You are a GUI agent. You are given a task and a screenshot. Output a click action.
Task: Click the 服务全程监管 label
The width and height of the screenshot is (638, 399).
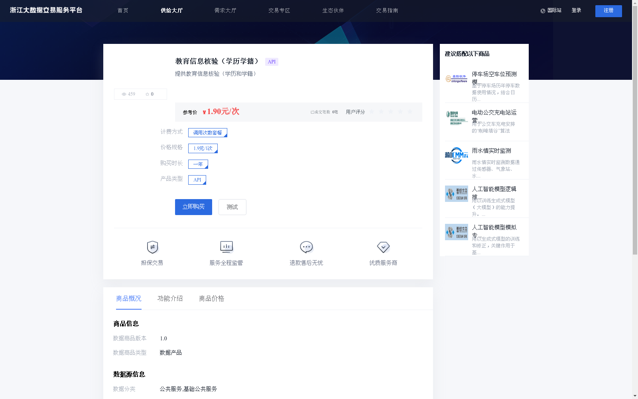click(x=226, y=263)
